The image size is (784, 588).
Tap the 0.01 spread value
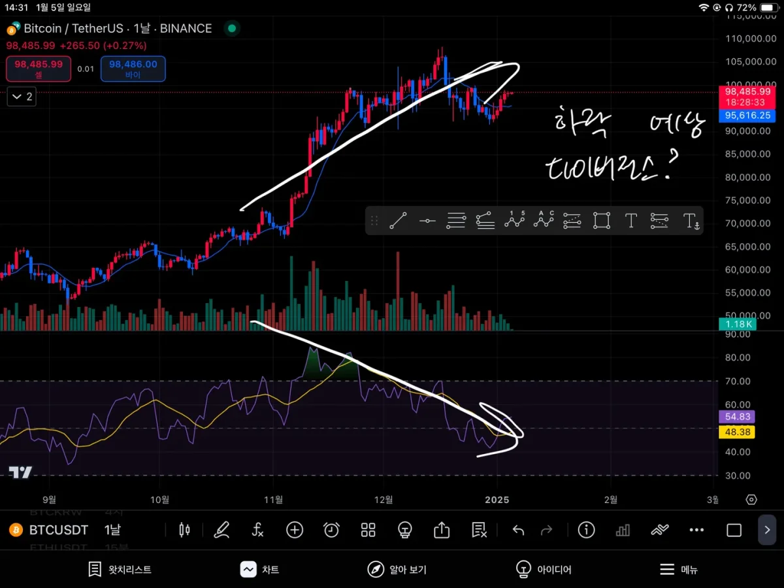coord(86,69)
